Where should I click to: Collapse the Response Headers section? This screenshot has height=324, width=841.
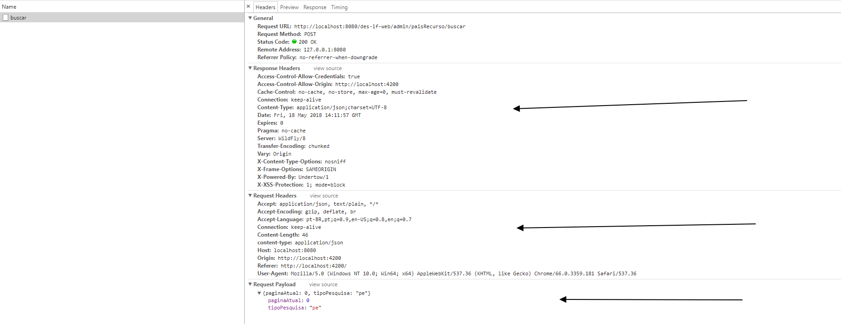(250, 68)
